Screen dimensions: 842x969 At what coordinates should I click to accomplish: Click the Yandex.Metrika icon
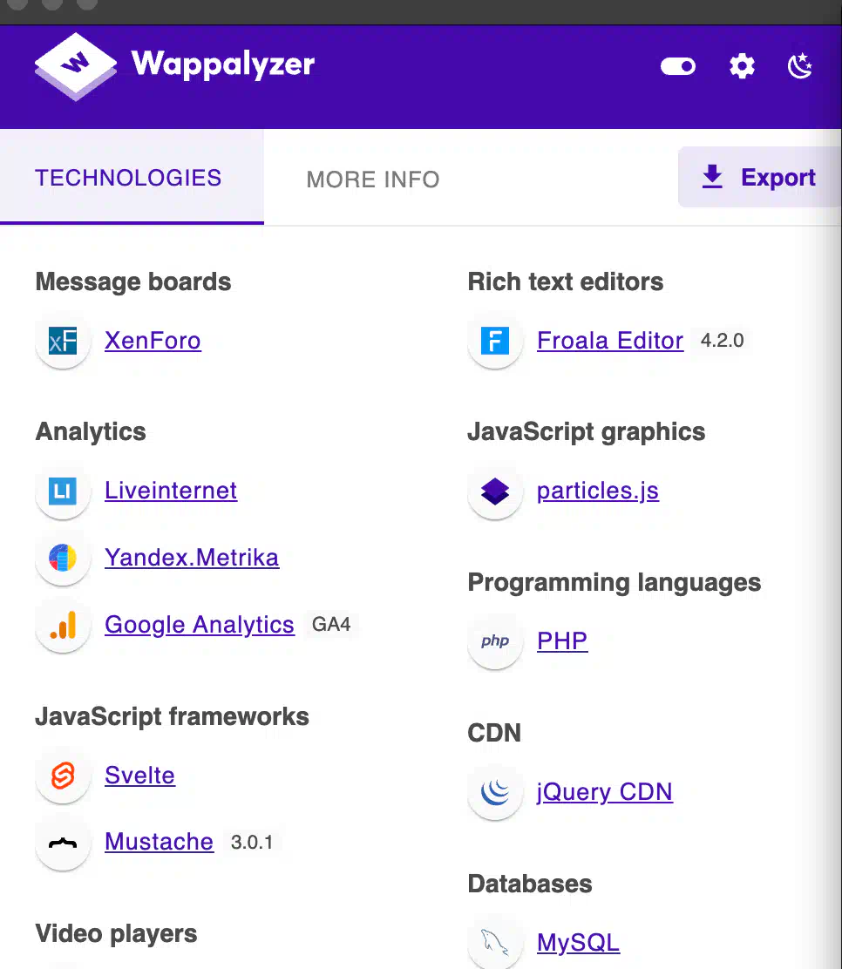point(63,558)
